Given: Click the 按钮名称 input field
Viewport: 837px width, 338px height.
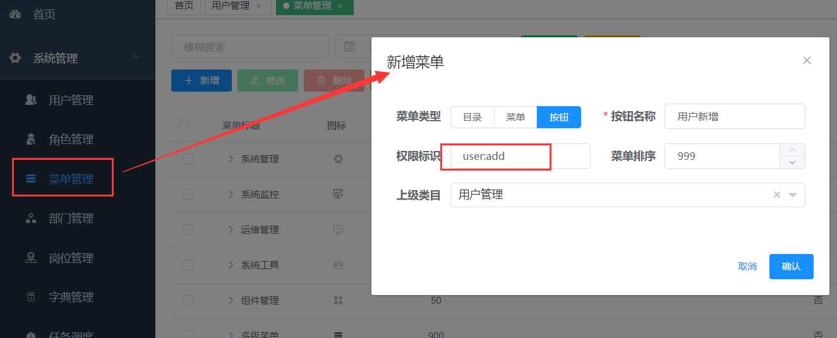Looking at the screenshot, I should click(x=735, y=116).
